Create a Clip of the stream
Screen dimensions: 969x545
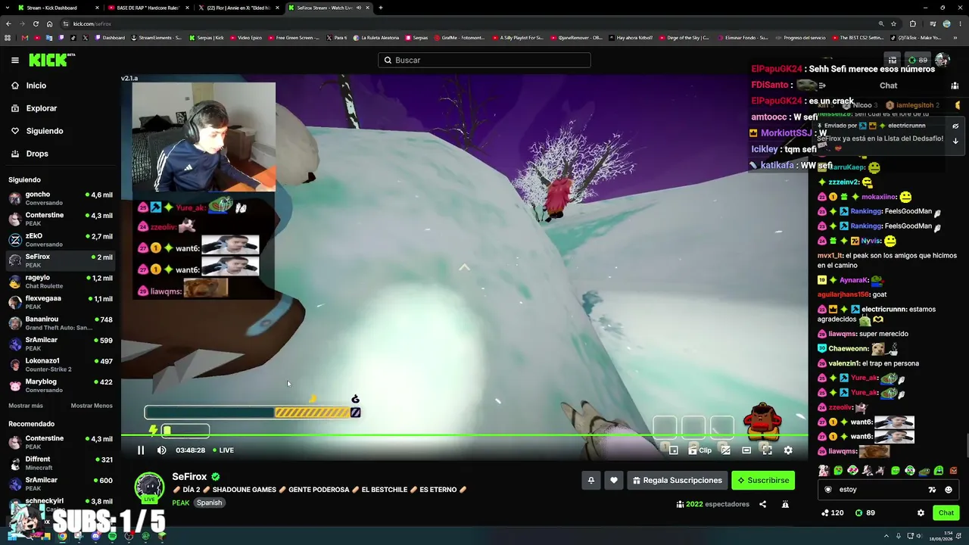point(700,450)
